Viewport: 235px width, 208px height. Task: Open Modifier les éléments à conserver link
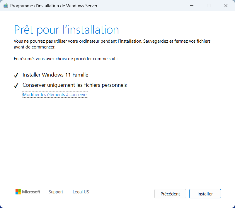55,95
